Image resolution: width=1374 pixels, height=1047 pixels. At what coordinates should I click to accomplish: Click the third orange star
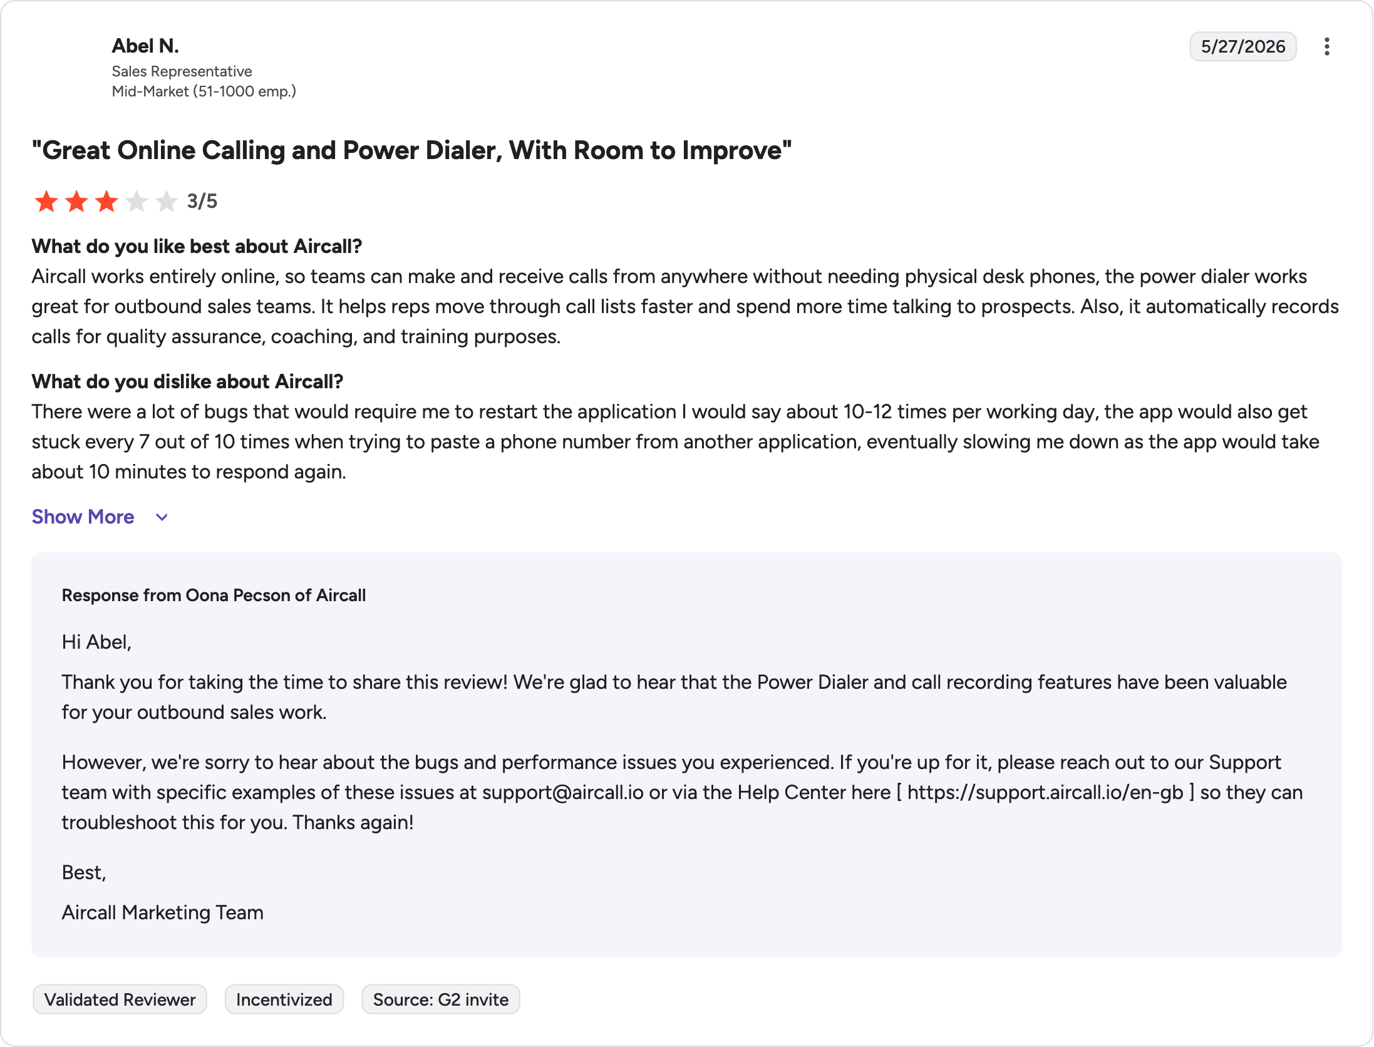[106, 202]
